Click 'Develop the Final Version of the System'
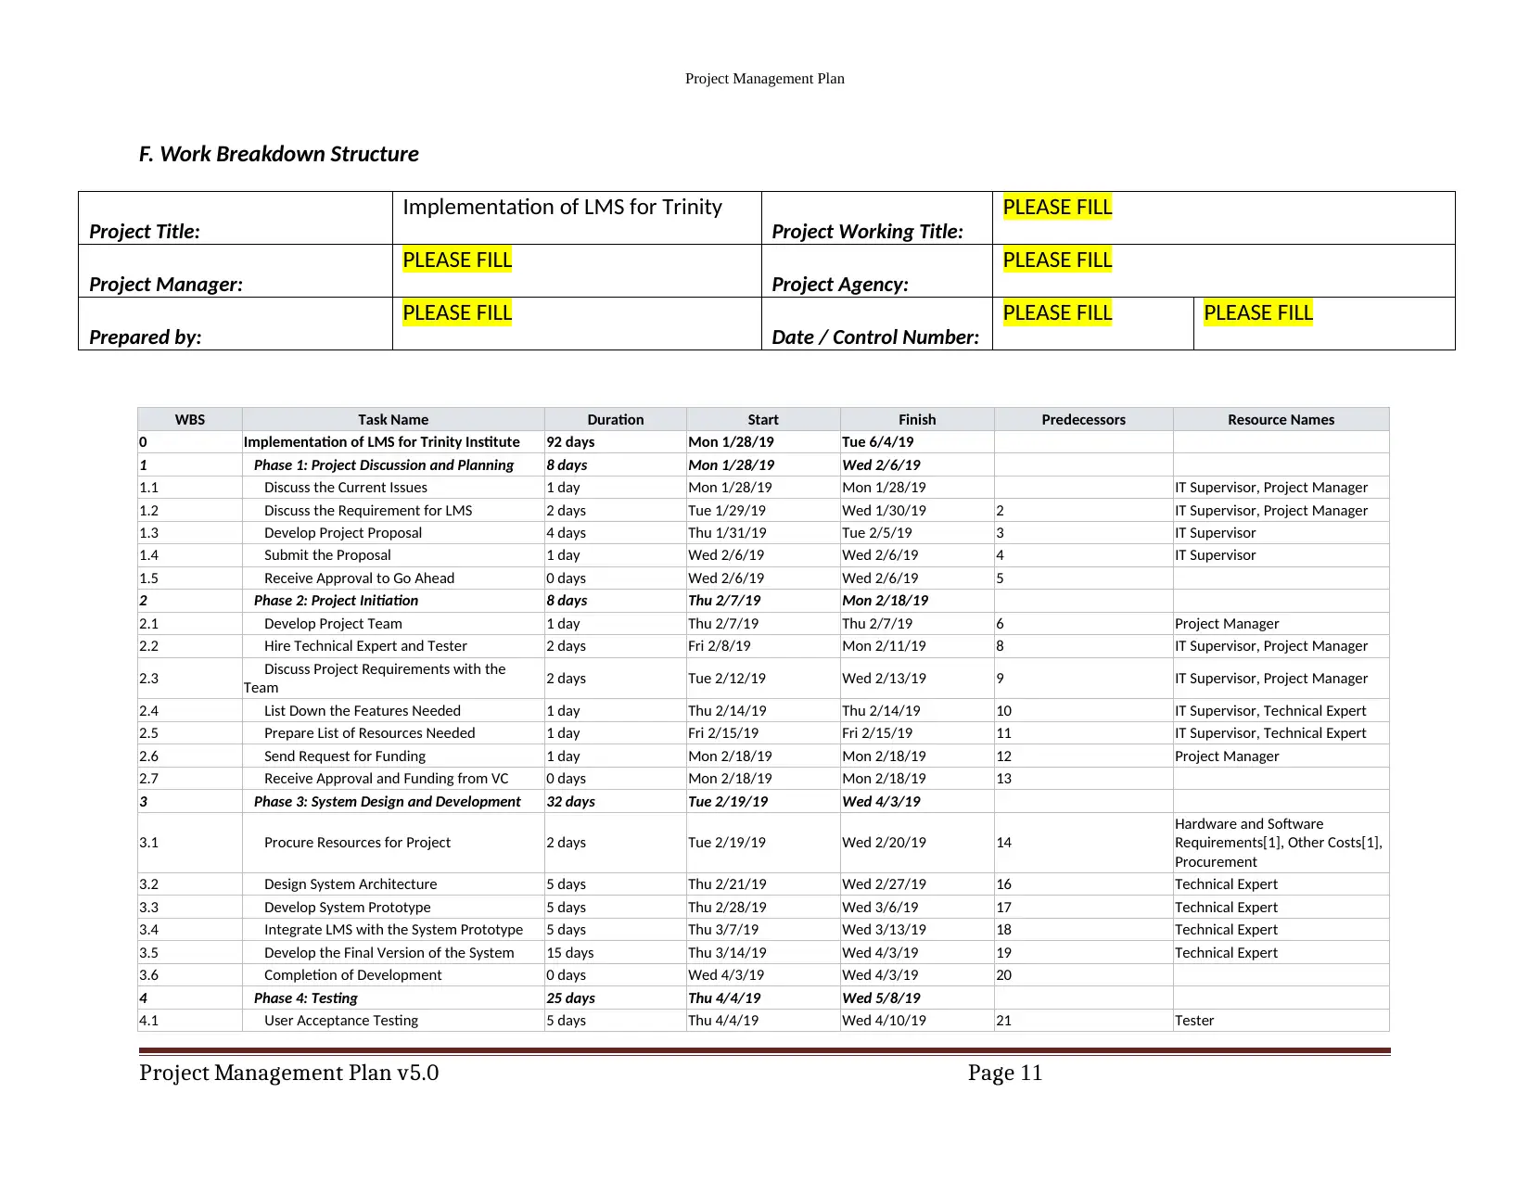This screenshot has width=1530, height=1182. pyautogui.click(x=389, y=953)
